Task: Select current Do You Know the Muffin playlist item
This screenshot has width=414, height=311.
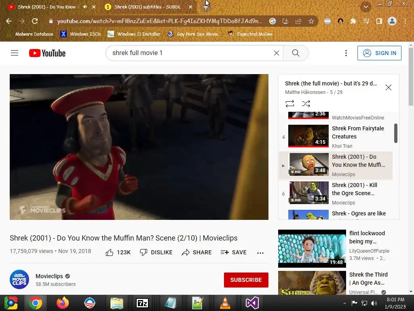Action: coord(335,165)
